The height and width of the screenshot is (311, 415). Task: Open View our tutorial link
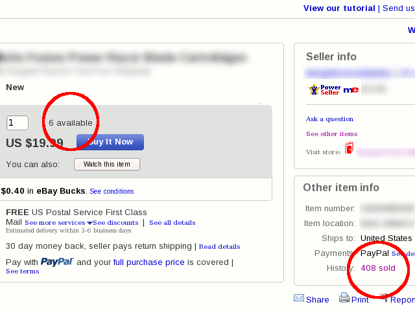[x=339, y=8]
